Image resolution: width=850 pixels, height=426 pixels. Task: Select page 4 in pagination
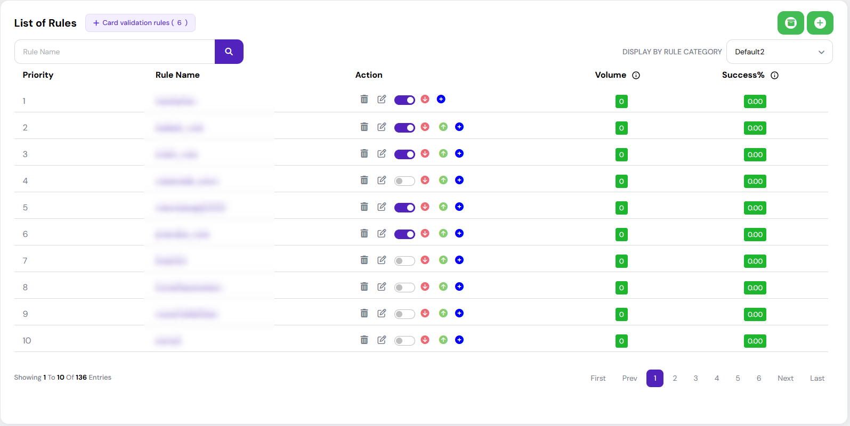tap(717, 378)
